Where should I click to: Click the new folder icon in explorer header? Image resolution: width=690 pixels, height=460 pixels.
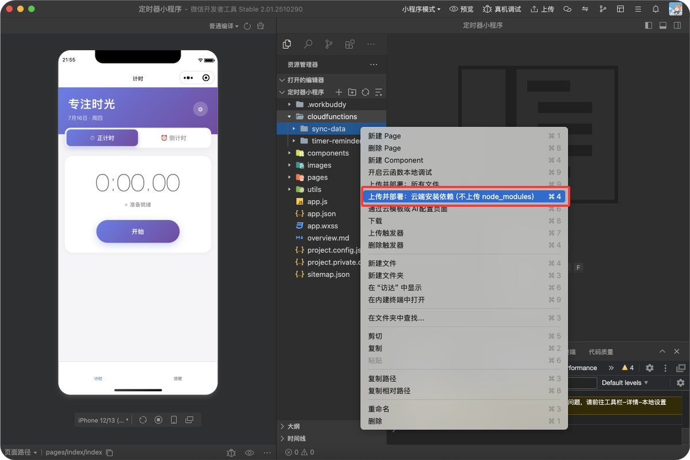(352, 92)
